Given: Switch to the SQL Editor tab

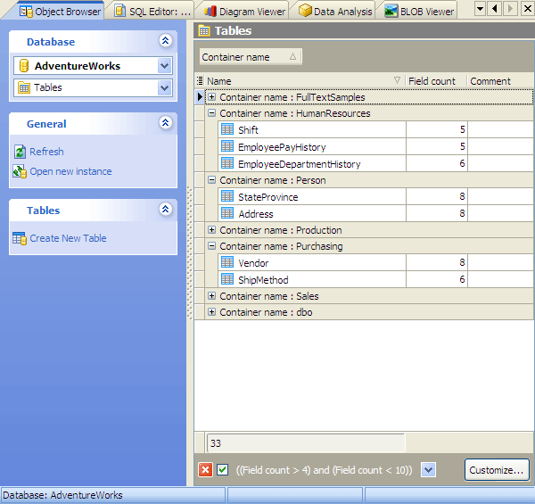Looking at the screenshot, I should (x=152, y=12).
